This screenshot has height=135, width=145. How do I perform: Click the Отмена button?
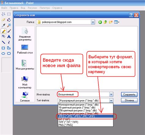click(x=129, y=100)
